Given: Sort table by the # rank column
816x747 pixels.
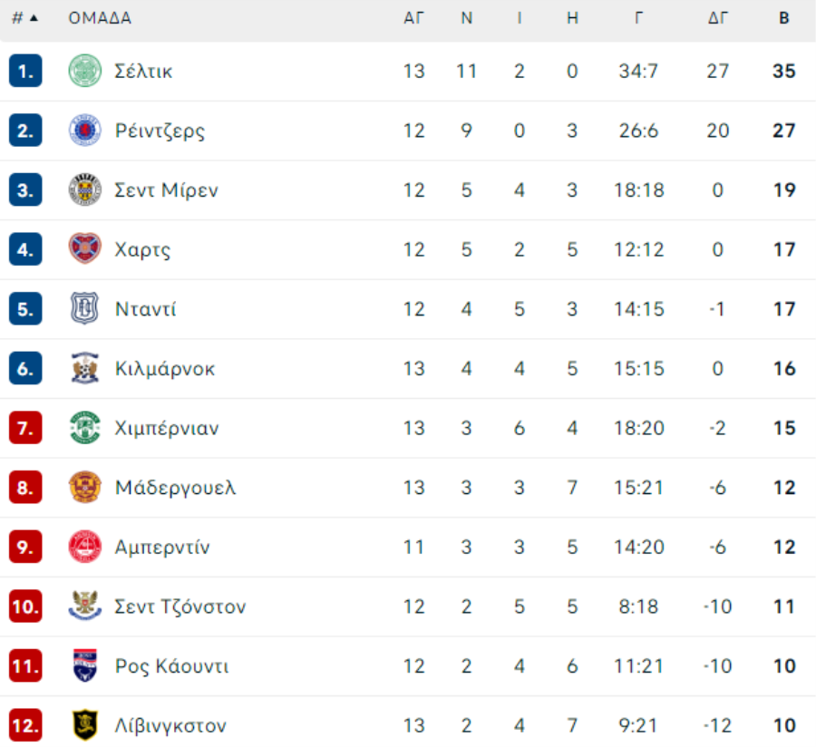Looking at the screenshot, I should (24, 18).
